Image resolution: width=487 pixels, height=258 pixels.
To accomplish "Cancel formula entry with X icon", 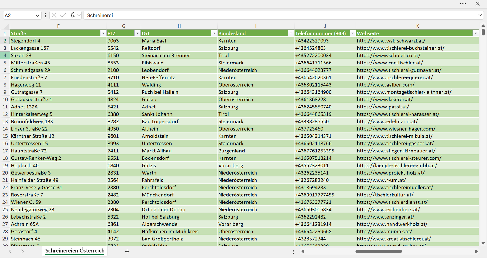I will point(54,15).
